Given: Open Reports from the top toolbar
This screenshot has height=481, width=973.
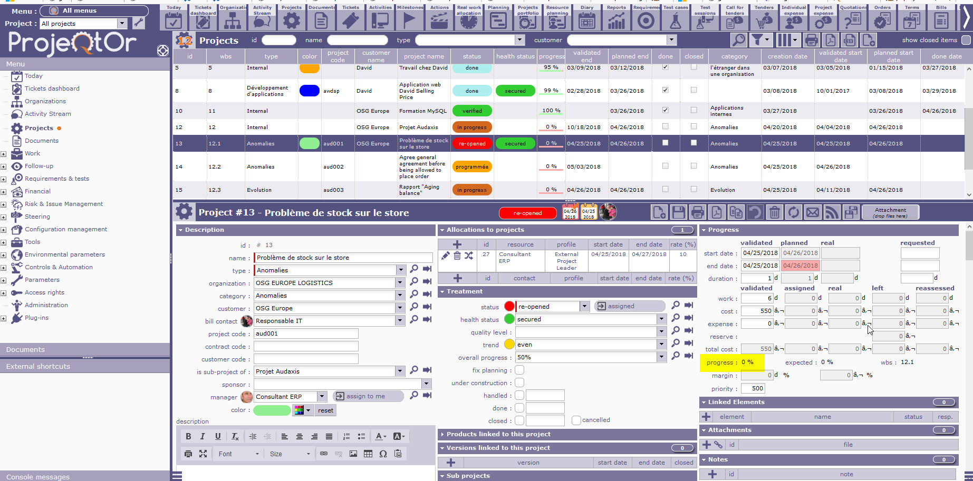Looking at the screenshot, I should pos(616,17).
